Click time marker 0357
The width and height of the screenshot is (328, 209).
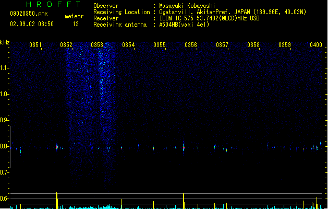pyautogui.click(x=222, y=45)
